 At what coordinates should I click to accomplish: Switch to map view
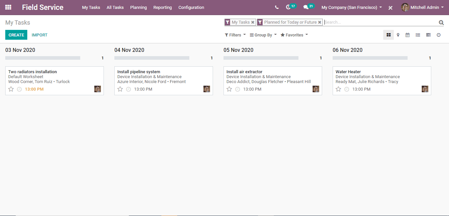pyautogui.click(x=398, y=35)
